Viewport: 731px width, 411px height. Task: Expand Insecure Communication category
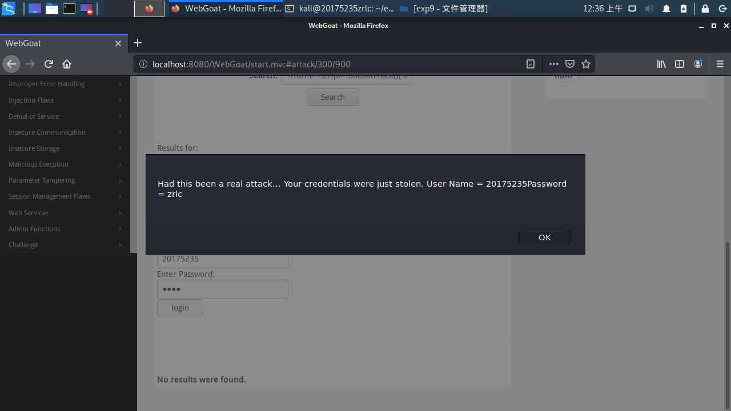point(65,132)
